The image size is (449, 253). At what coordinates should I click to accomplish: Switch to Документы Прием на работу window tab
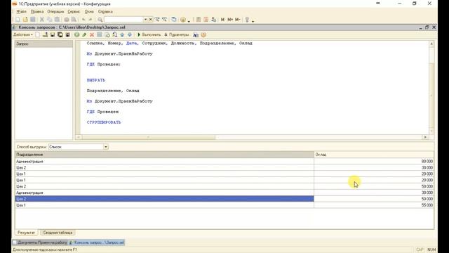point(40,242)
